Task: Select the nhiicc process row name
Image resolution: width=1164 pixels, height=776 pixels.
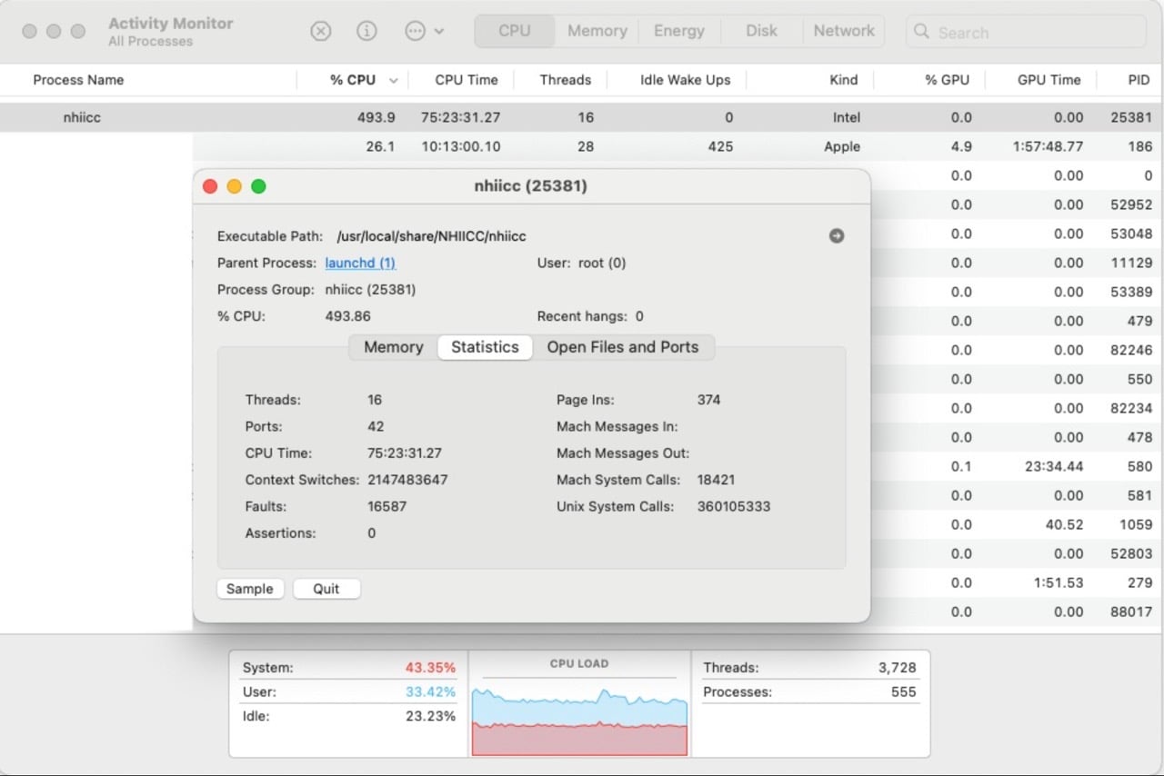Action: point(83,117)
